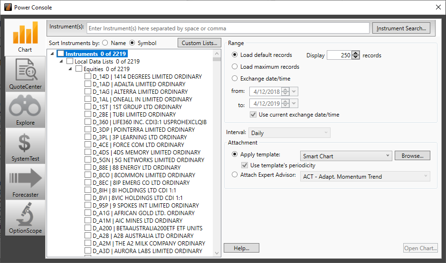Screen dimensions: 446x263
Task: Select D_8CO 8COMMON LIMITED ORDINARY row
Action: tap(144, 175)
